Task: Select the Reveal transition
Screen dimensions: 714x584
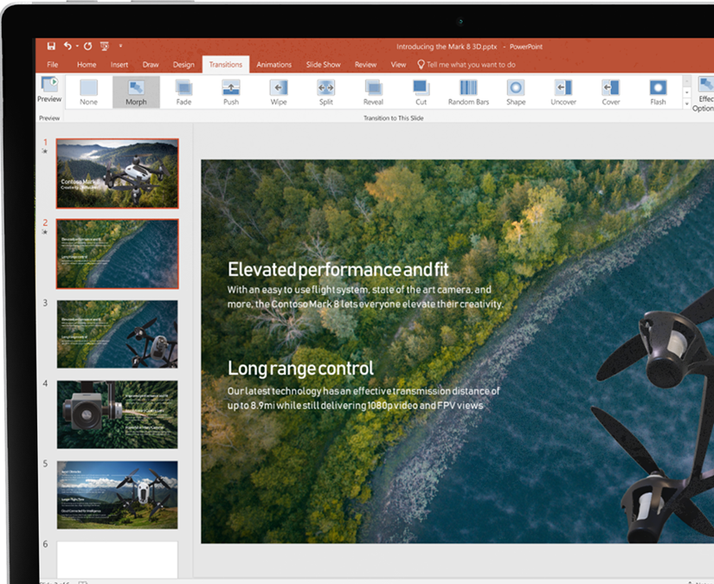Action: point(373,93)
